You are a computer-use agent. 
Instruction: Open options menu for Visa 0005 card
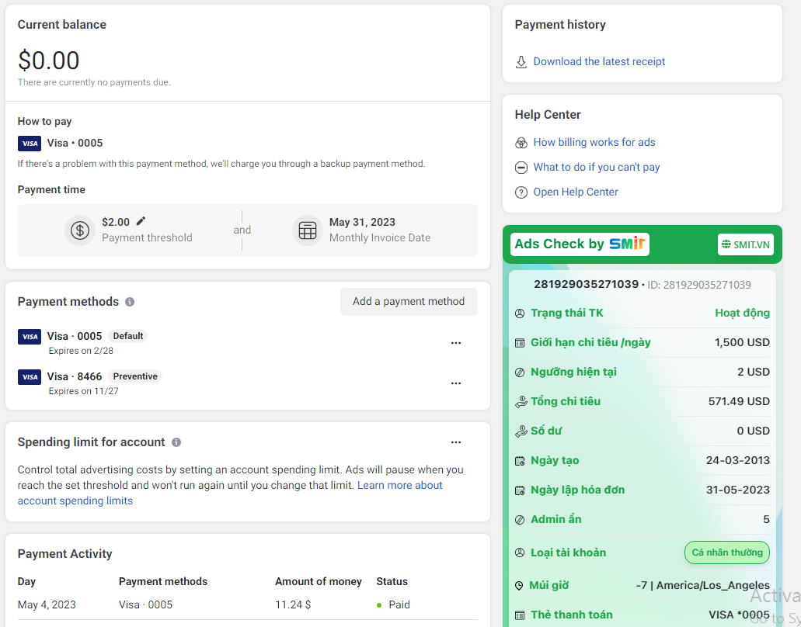pos(456,343)
